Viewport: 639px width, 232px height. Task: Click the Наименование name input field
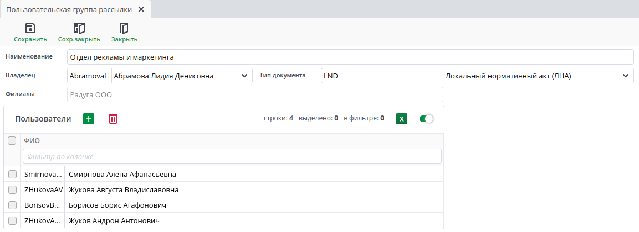click(x=349, y=57)
